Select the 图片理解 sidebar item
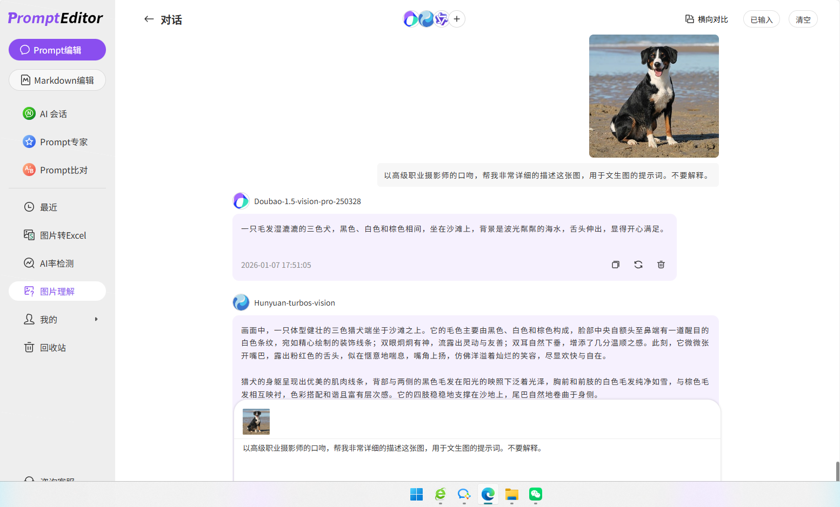 [57, 291]
